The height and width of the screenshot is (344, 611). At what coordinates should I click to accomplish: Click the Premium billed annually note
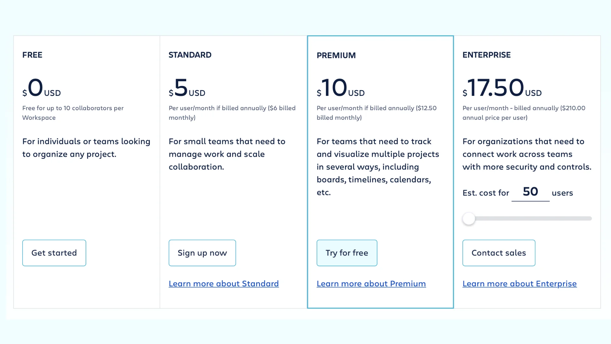[376, 113]
